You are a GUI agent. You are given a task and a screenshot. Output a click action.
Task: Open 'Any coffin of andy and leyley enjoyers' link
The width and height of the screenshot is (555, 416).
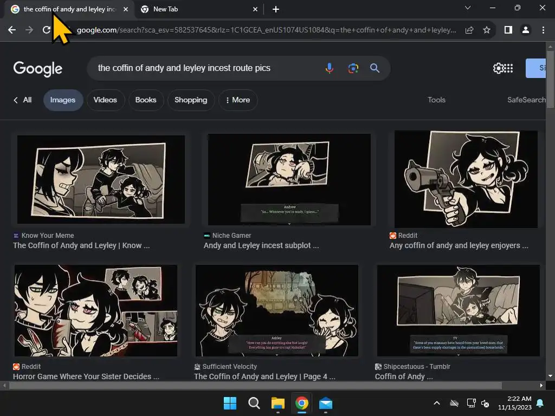coord(459,245)
